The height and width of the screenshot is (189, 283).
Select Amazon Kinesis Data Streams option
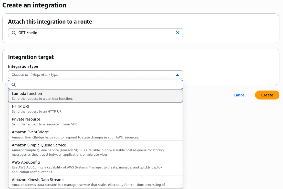pos(96,182)
